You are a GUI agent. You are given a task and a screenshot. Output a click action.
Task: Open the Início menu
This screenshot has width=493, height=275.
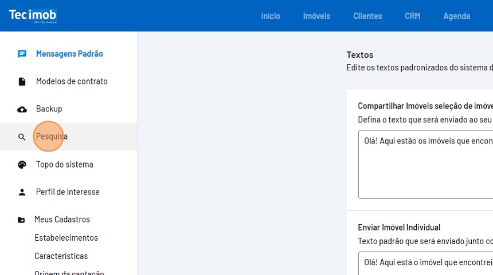(x=271, y=16)
